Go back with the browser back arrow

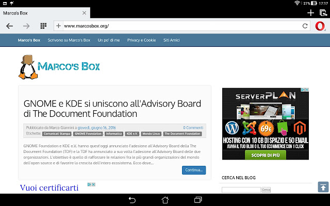point(9,26)
